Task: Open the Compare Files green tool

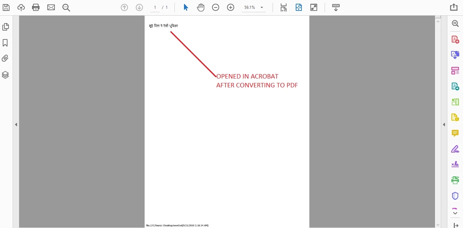Action: 455,102
